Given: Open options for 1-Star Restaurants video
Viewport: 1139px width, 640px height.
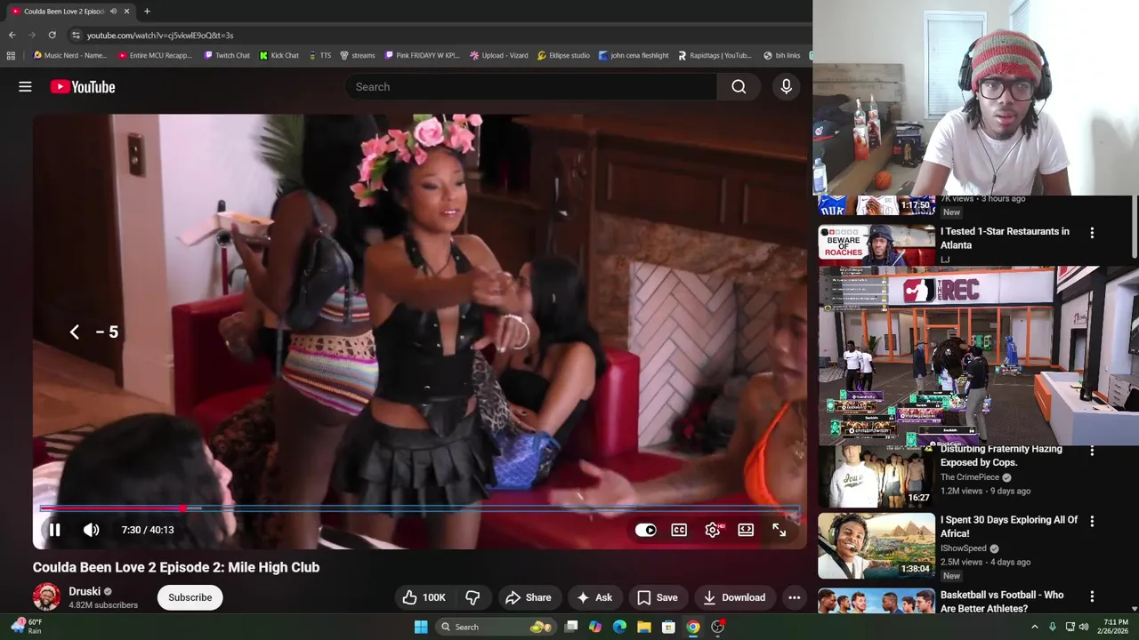Looking at the screenshot, I should tap(1092, 233).
